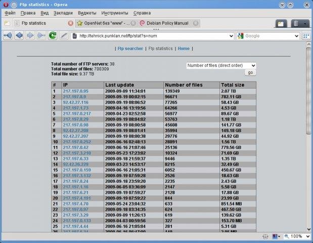This screenshot has width=313, height=243.
Task: Click the 851.54 MB size cell
Action: click(x=238, y=204)
